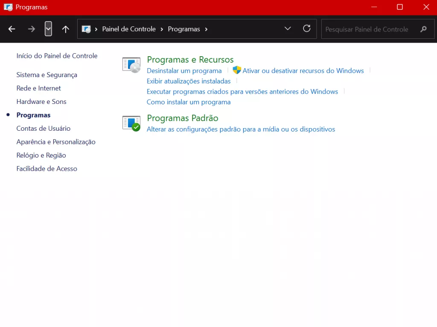Click Como instalar um programa
437x327 pixels.
pyautogui.click(x=189, y=102)
